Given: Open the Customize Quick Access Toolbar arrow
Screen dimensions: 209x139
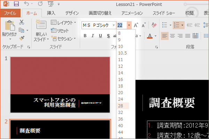Looking at the screenshot, I should point(59,4).
